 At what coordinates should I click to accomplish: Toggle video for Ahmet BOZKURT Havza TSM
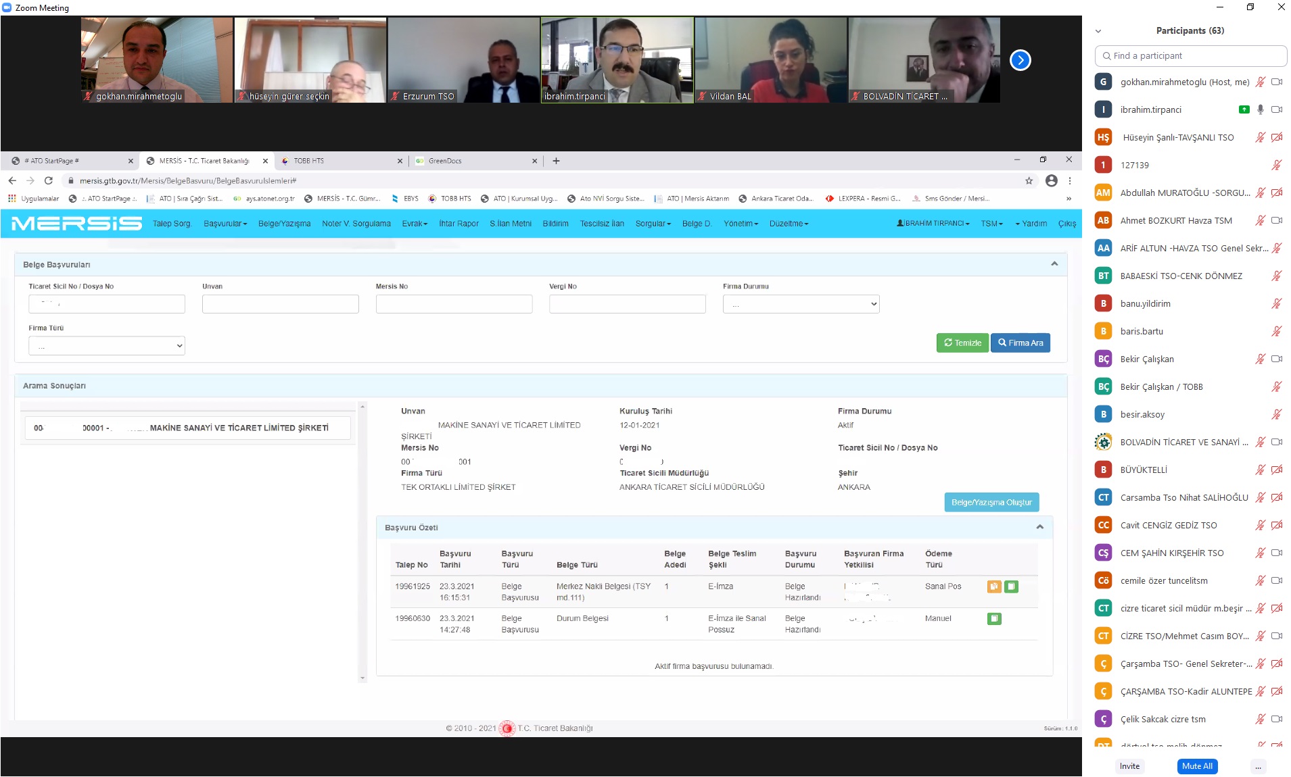1276,220
